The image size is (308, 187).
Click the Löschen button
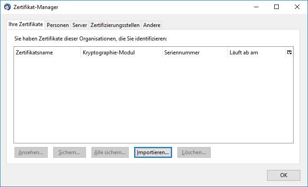coord(194,152)
